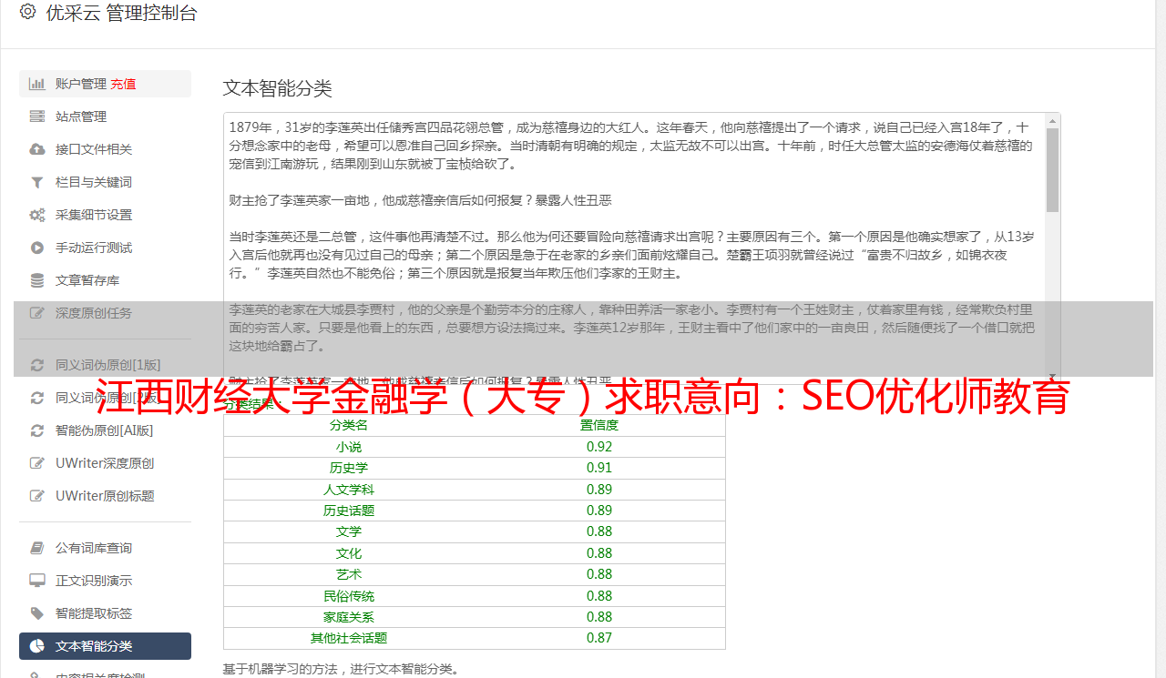Click the edit icon for UWriter原创标题
The width and height of the screenshot is (1166, 678).
point(37,496)
